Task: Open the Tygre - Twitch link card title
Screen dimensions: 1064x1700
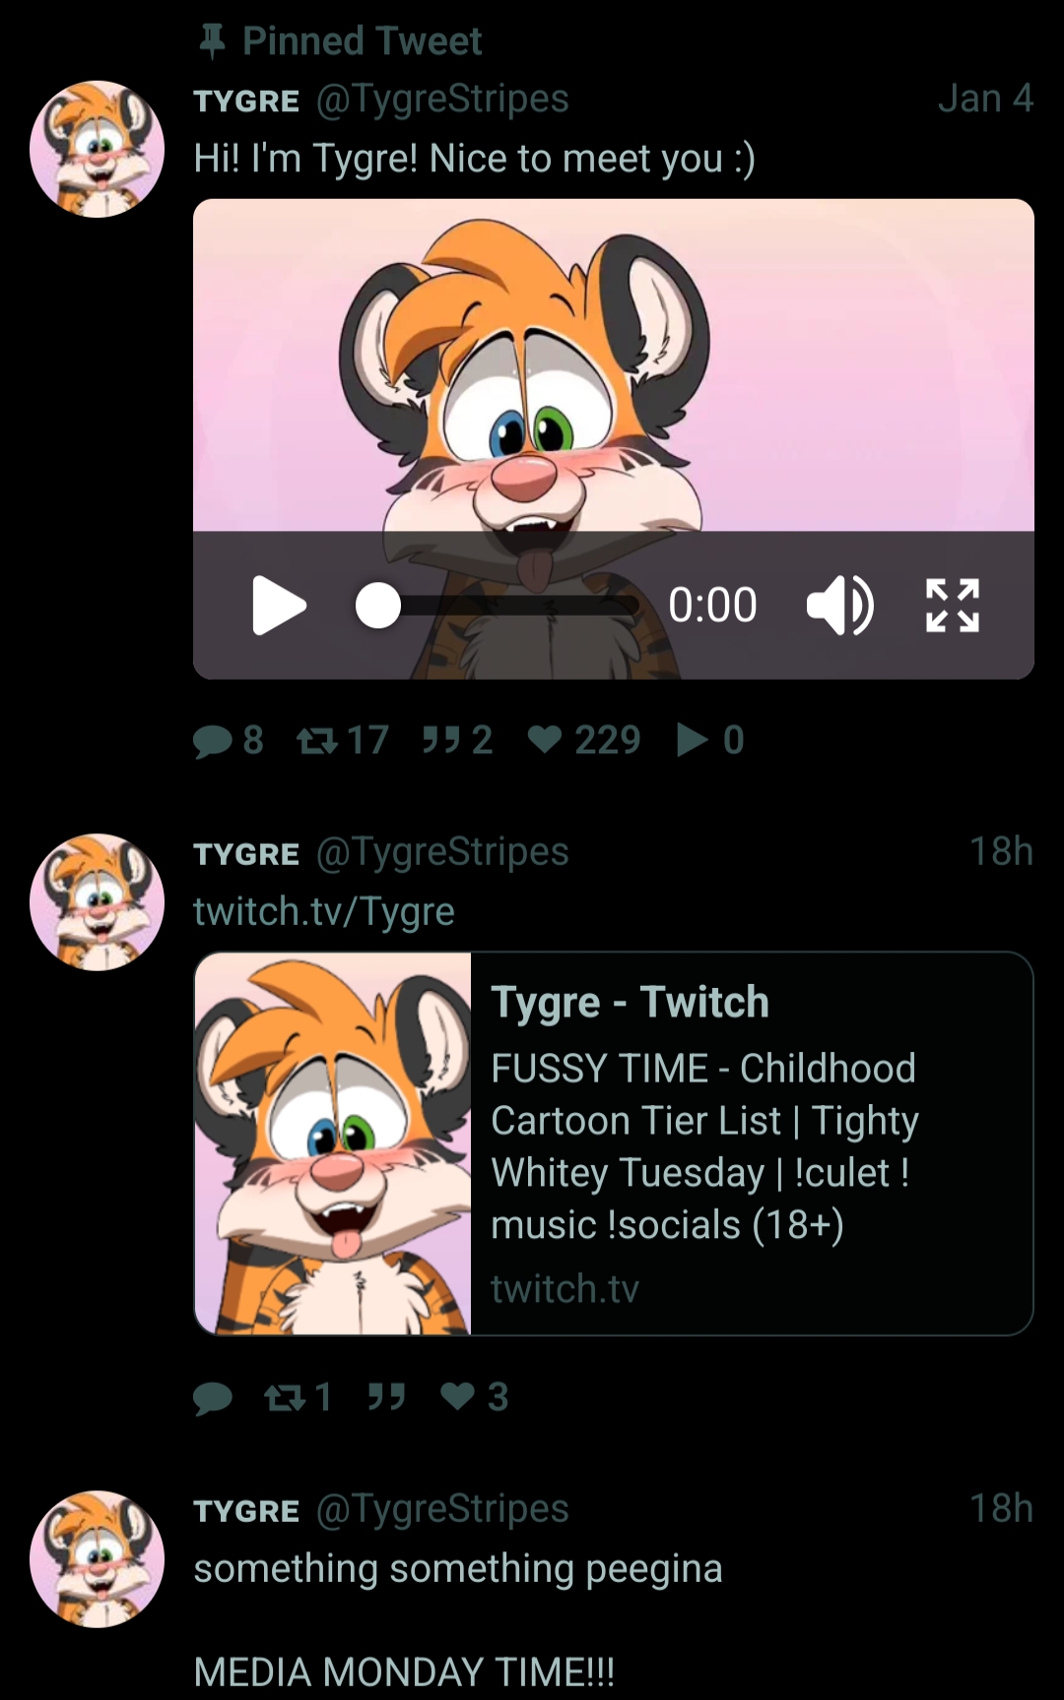Action: click(x=630, y=1003)
